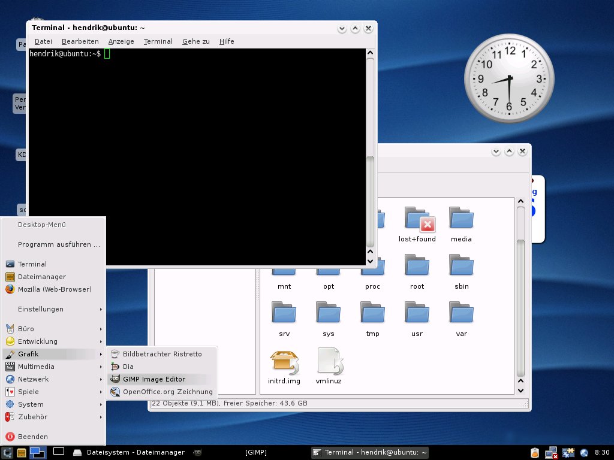Launch OpenOffice.org Zeichnung
Image resolution: width=614 pixels, height=460 pixels.
[x=162, y=392]
